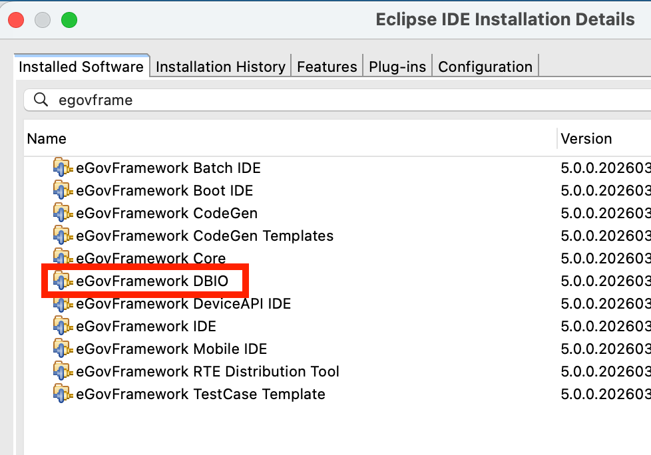Sort list by the Version column header
651x455 pixels.
point(586,139)
